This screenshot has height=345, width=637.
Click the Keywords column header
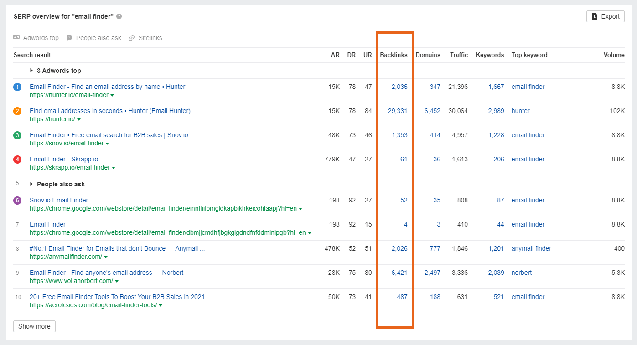point(490,55)
